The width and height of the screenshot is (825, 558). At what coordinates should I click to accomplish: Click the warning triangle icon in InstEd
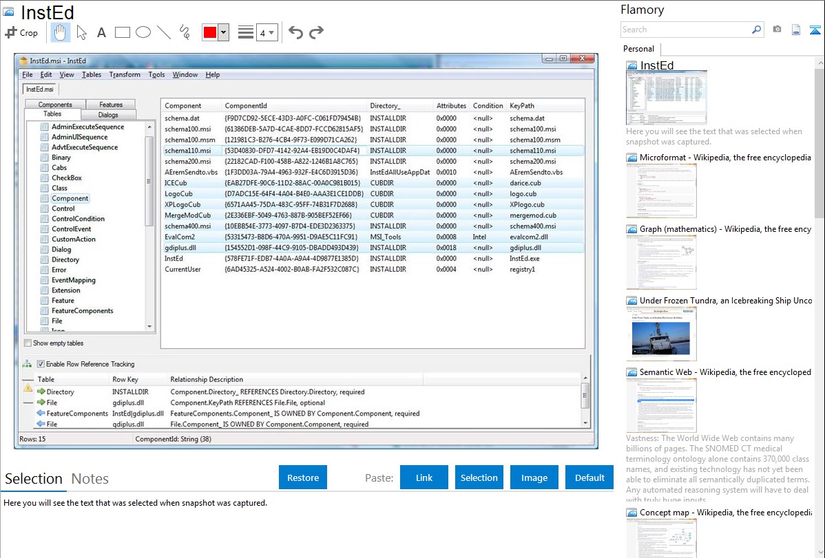coord(28,388)
